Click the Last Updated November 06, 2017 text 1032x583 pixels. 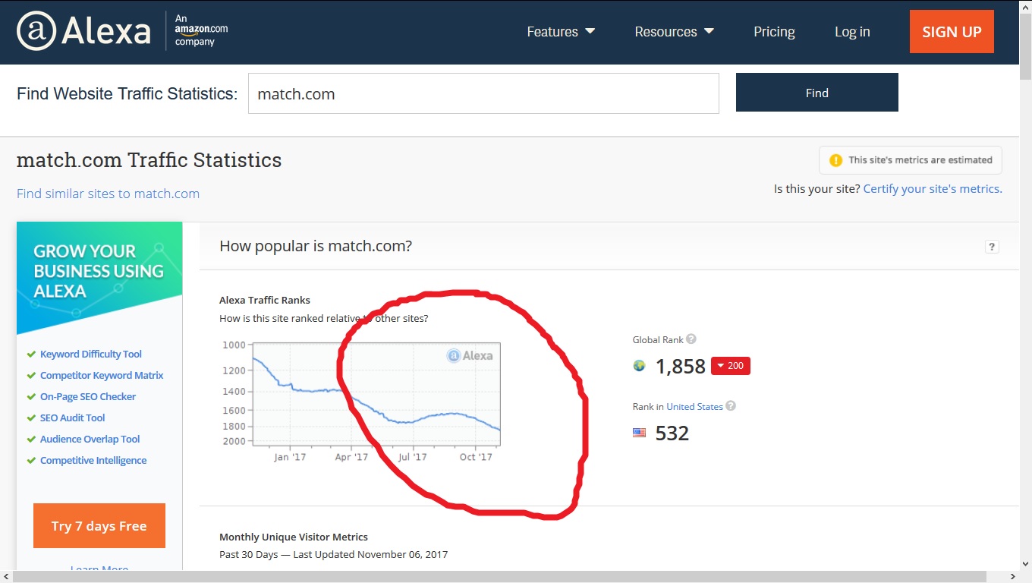pyautogui.click(x=370, y=554)
